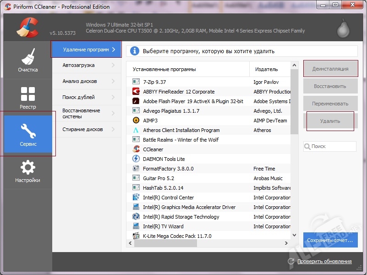This screenshot has width=367, height=275.
Task: Click the Поиск search field
Action: [333, 147]
